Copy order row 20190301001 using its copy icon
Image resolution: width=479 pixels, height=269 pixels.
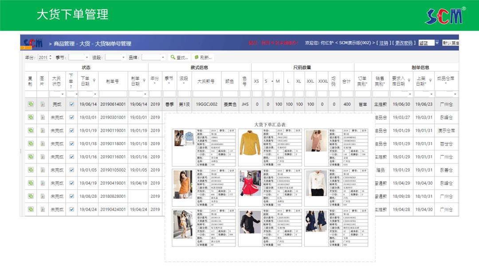31,117
